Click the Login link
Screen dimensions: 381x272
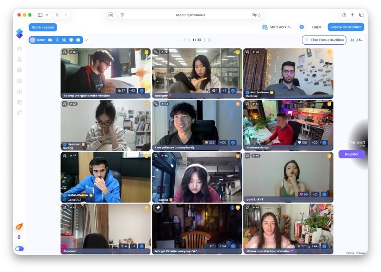[317, 27]
